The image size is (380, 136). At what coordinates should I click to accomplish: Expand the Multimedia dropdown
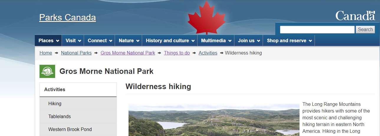click(x=216, y=41)
